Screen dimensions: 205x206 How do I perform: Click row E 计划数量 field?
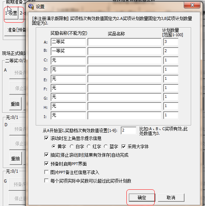click(171, 79)
